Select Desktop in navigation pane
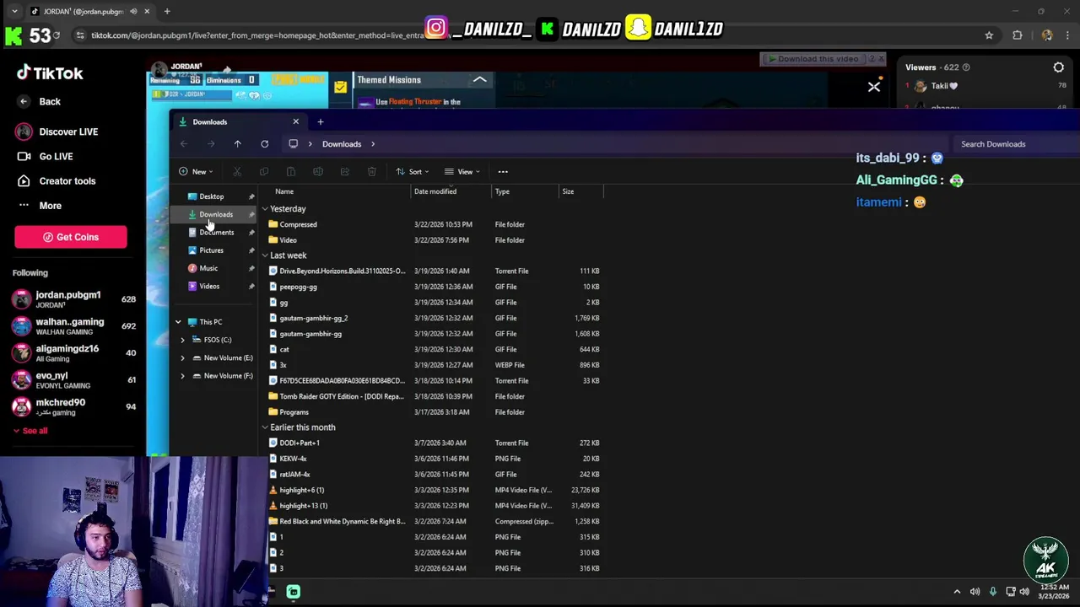1080x607 pixels. coord(212,196)
